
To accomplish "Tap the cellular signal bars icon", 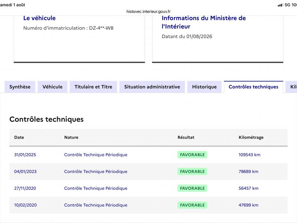I will point(280,5).
